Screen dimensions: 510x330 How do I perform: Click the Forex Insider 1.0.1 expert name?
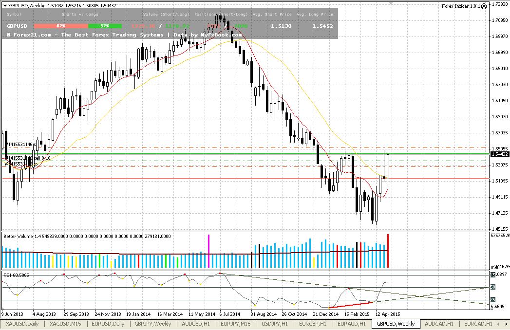(x=461, y=6)
